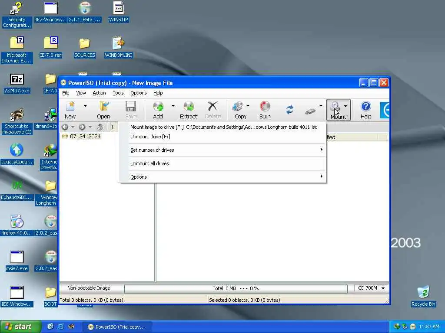Select the msie7.exe desktop icon
Image resolution: width=445 pixels, height=333 pixels.
click(x=17, y=261)
